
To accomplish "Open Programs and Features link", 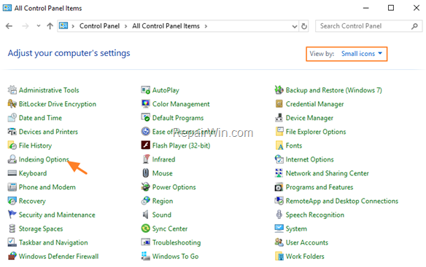I will point(319,187).
